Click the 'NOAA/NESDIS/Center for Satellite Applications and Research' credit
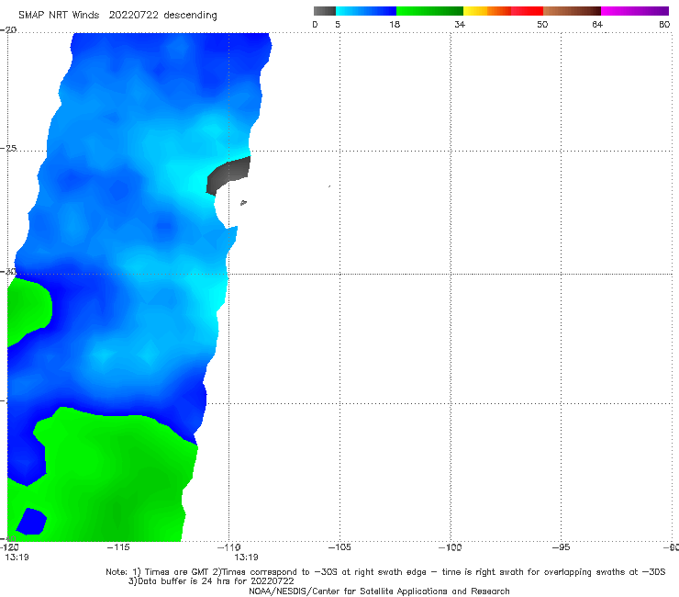 (x=379, y=591)
